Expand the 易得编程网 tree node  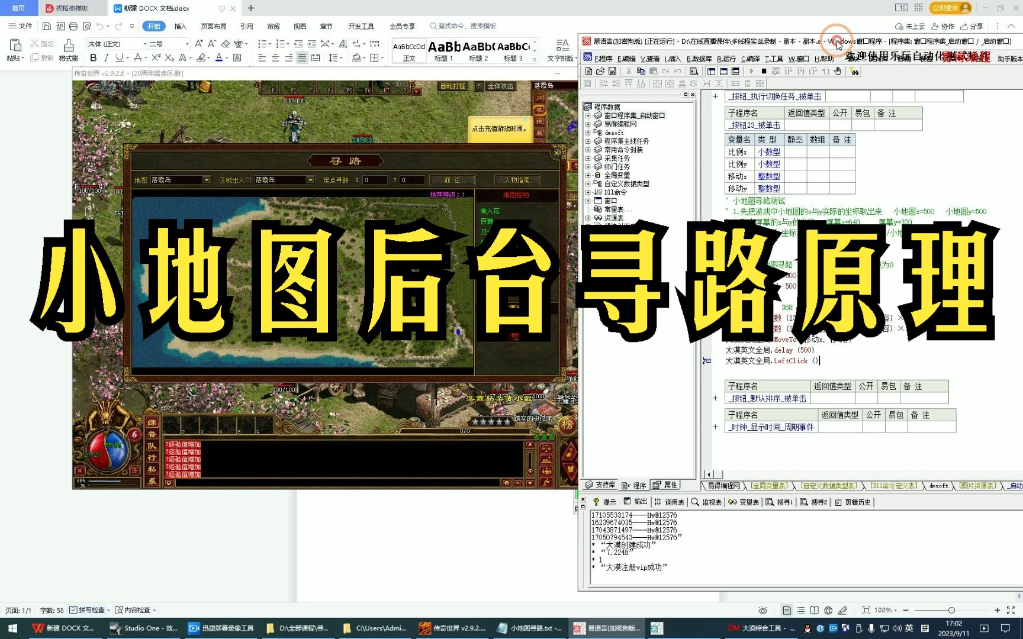pyautogui.click(x=588, y=124)
